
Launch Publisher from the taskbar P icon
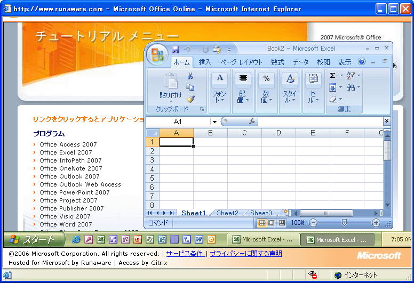click(162, 239)
